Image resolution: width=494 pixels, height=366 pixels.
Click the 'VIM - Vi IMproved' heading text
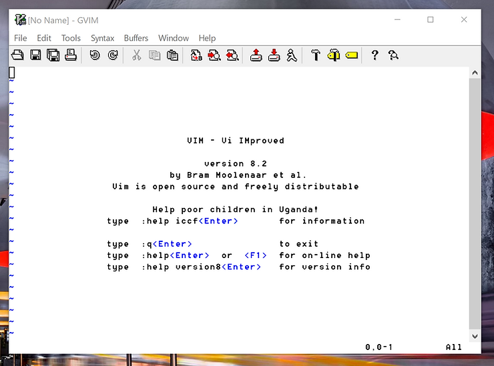click(x=236, y=141)
